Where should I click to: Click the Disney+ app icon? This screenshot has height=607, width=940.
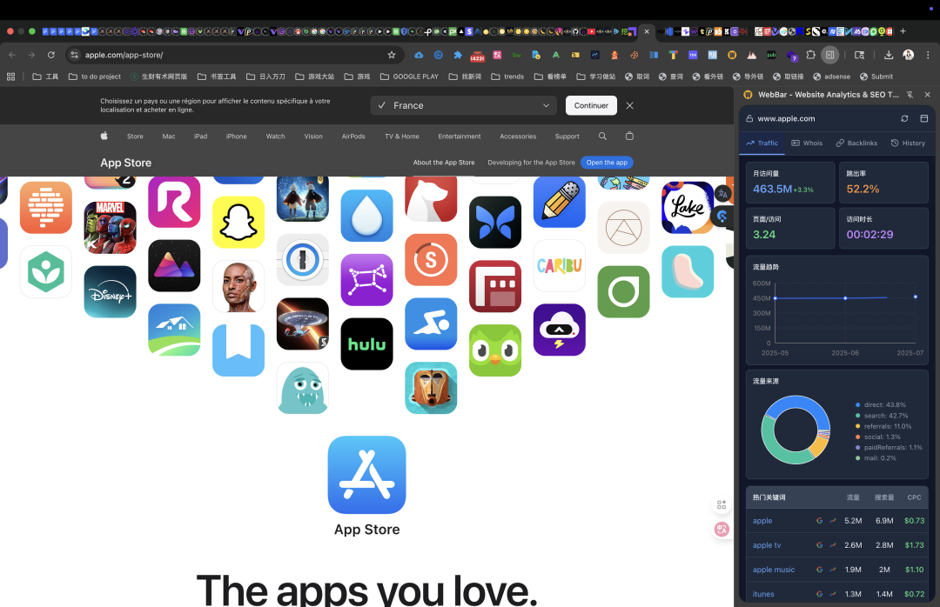[x=111, y=292]
